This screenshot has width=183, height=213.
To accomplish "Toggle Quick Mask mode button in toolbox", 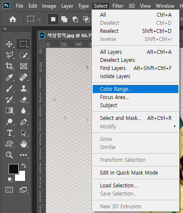I will 9,190.
